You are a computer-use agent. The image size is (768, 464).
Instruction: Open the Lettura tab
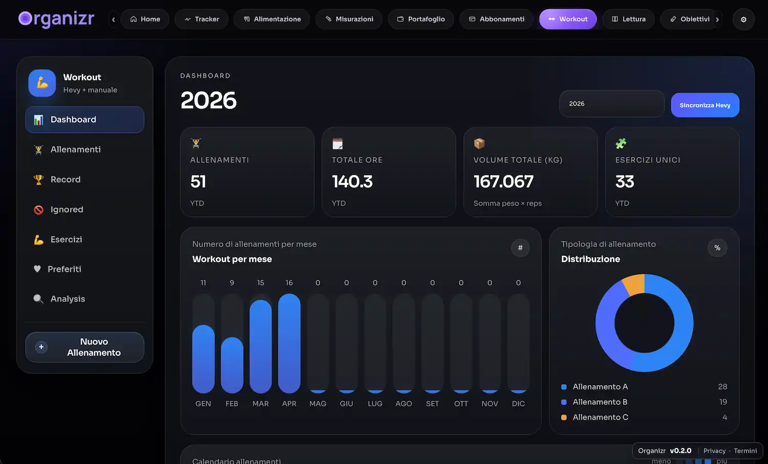click(629, 19)
